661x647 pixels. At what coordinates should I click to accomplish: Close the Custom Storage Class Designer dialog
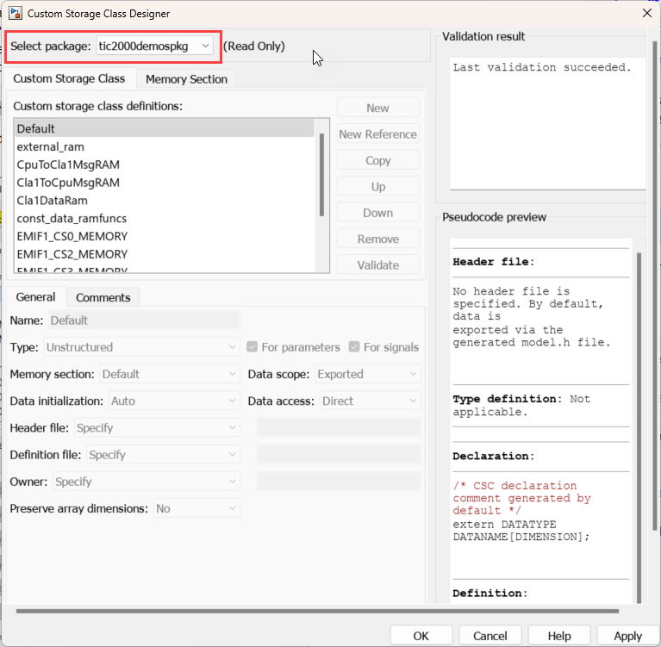tap(647, 13)
